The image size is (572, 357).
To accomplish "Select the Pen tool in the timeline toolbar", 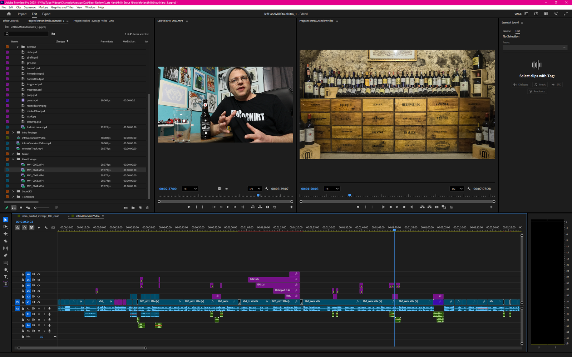I will (x=5, y=254).
